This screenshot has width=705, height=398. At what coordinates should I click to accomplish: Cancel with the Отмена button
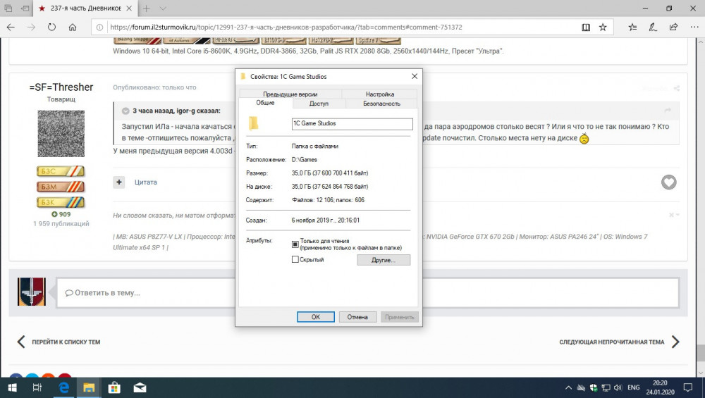357,317
